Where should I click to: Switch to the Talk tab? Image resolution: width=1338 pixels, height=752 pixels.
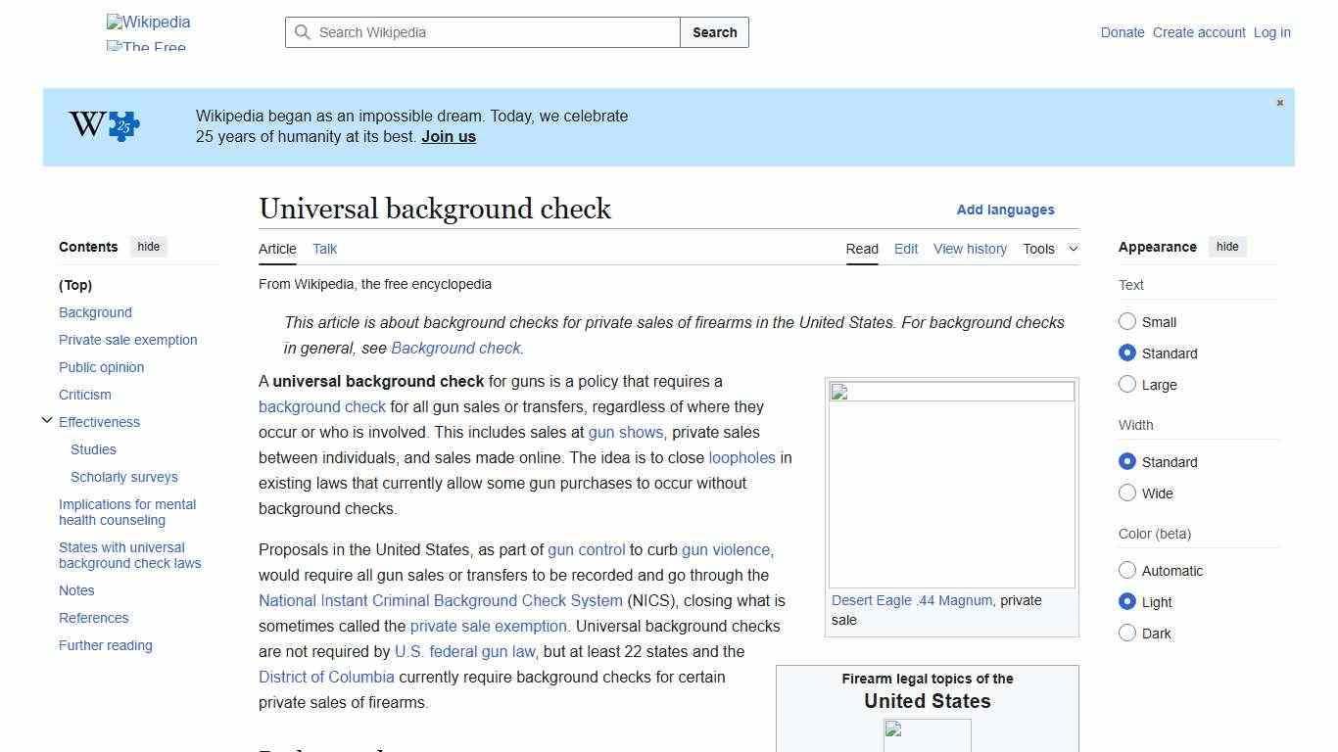(324, 249)
